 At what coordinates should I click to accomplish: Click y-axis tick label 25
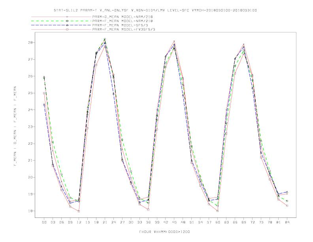tap(30, 93)
